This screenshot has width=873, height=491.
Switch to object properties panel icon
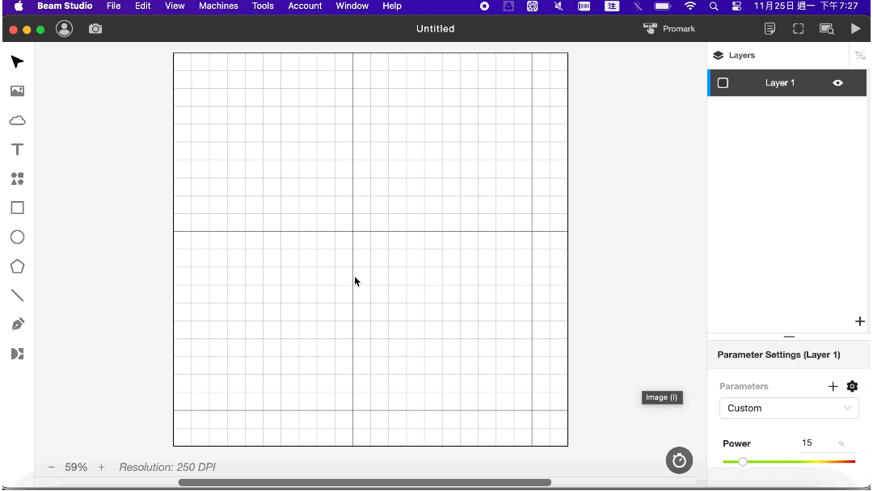tap(860, 56)
